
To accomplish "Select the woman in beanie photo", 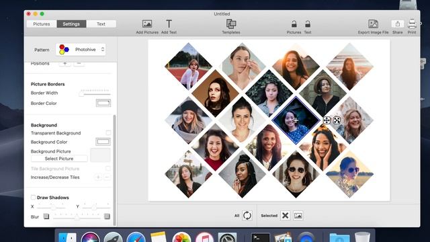I will point(188,120).
